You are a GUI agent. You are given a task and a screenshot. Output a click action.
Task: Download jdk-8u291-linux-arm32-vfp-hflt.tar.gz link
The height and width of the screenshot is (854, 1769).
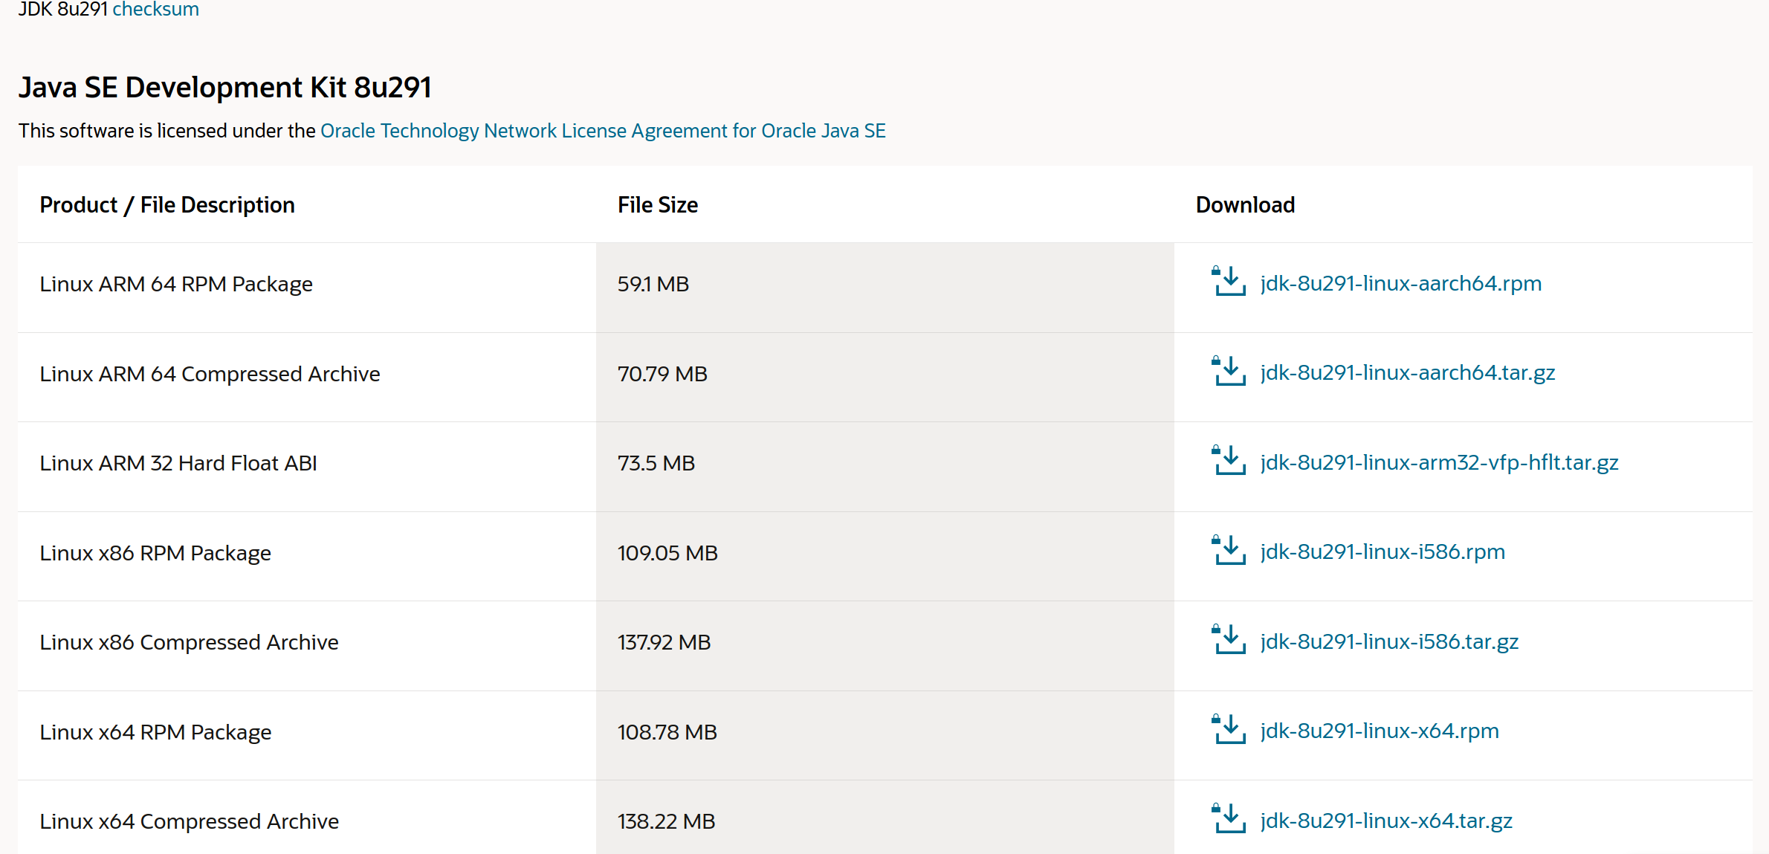pyautogui.click(x=1439, y=462)
